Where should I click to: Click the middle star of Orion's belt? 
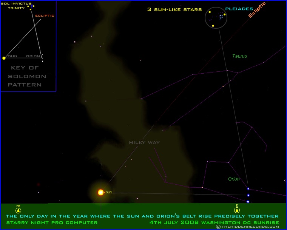click(248, 195)
